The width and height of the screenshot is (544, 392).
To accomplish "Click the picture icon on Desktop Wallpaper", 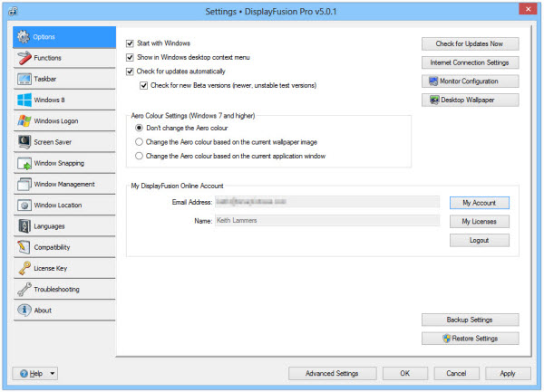I will pyautogui.click(x=434, y=100).
